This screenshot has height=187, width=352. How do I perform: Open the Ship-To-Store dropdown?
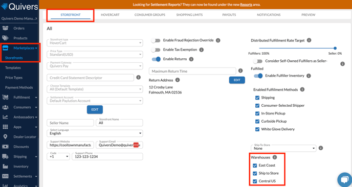[x=283, y=148]
